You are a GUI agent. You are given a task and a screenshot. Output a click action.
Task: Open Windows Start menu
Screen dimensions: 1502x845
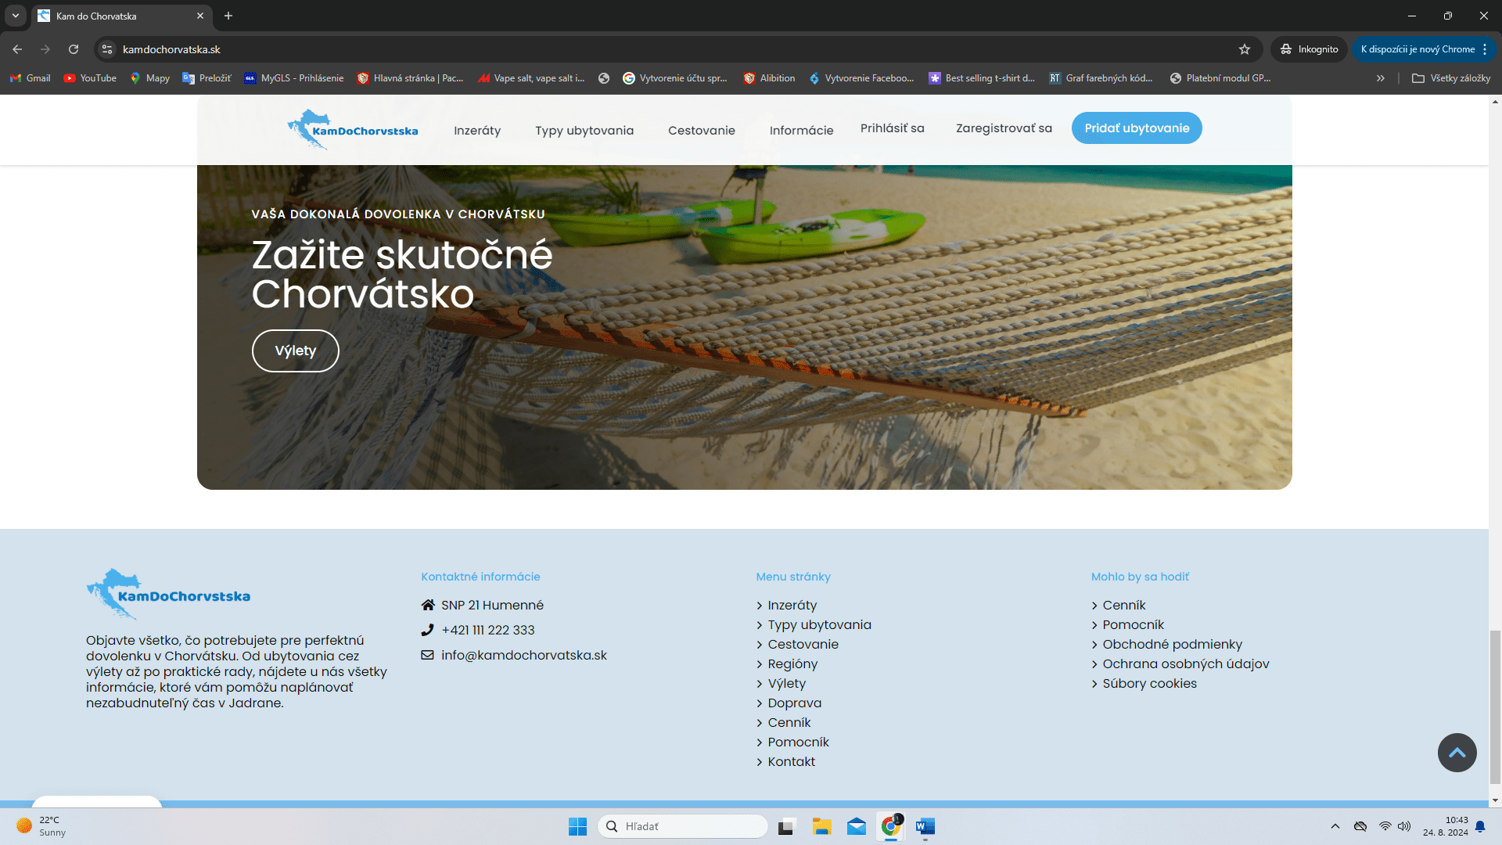(577, 826)
